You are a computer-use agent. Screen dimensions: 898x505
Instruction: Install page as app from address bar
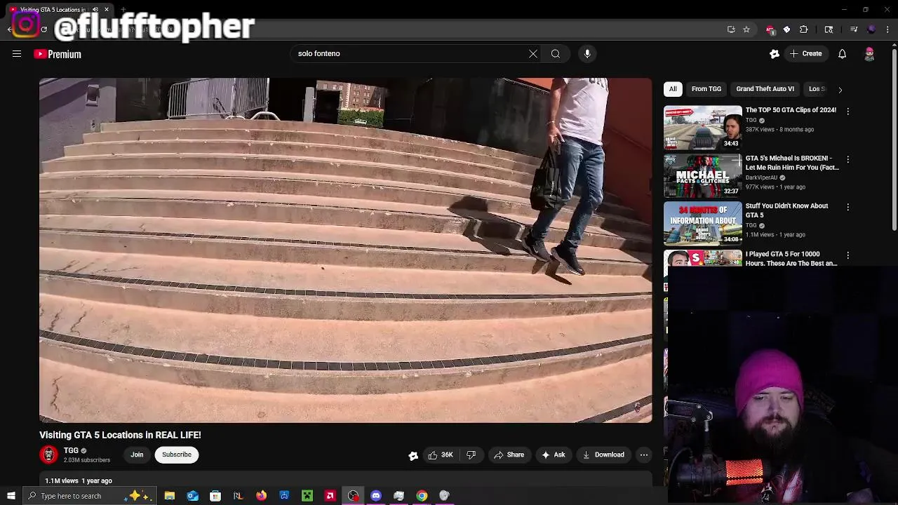pos(731,29)
